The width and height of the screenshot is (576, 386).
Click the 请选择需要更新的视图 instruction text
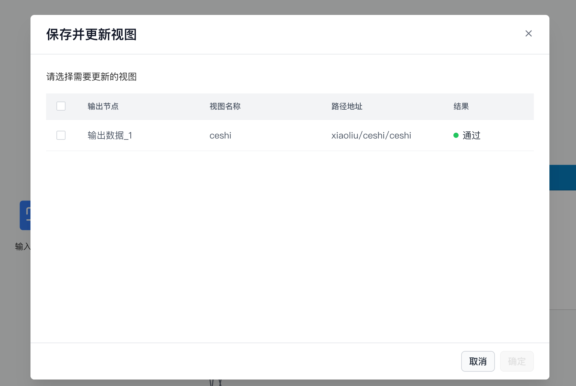pos(91,77)
